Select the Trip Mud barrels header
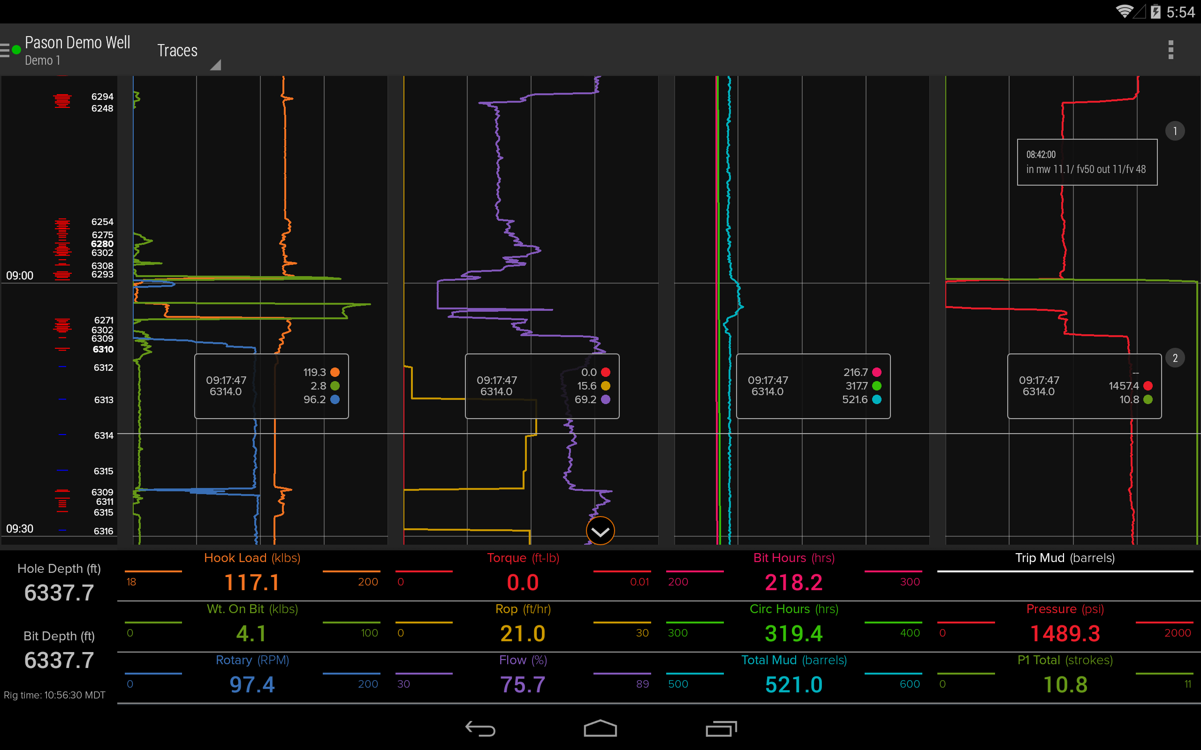Image resolution: width=1201 pixels, height=750 pixels. click(x=1065, y=558)
